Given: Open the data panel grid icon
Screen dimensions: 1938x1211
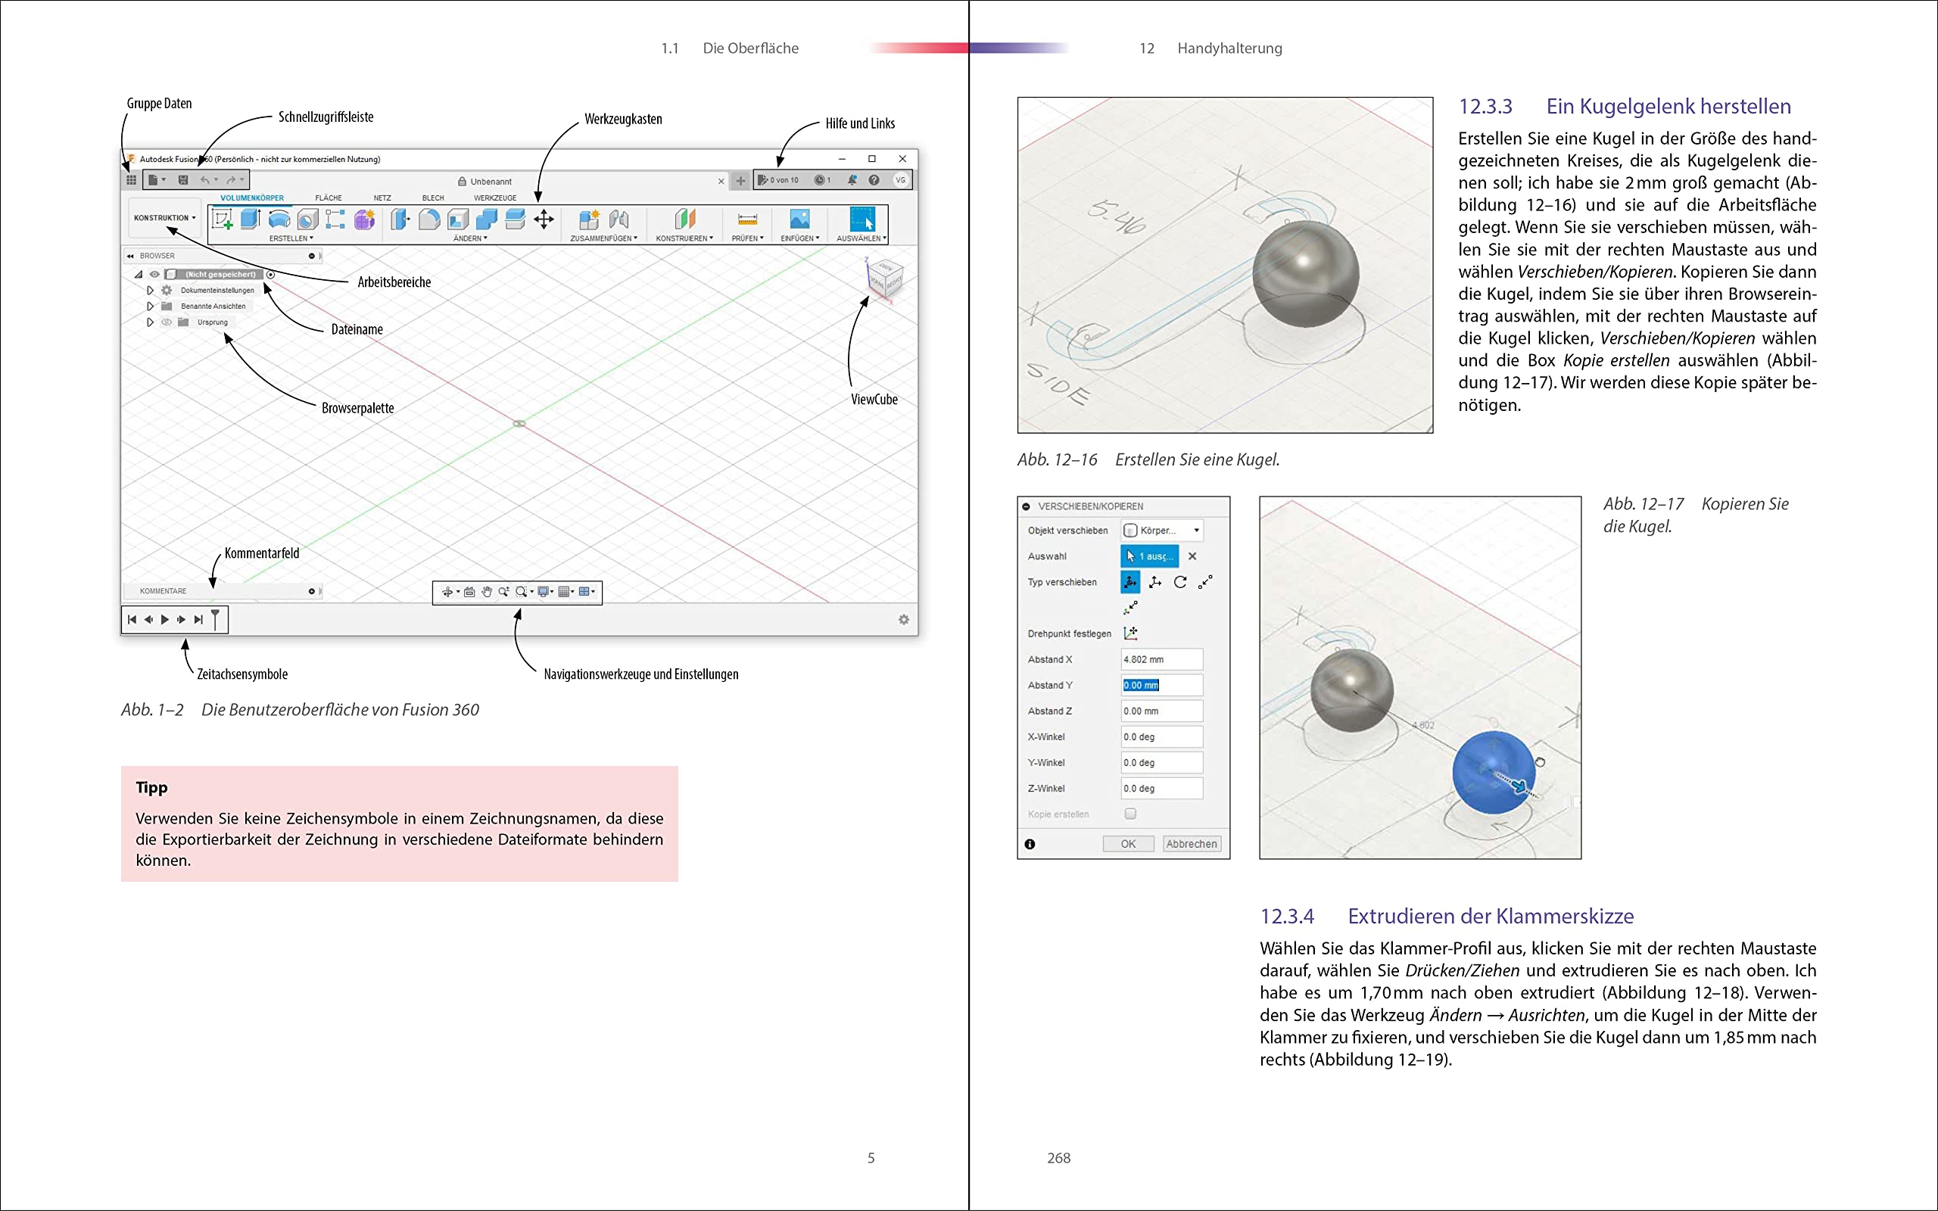Looking at the screenshot, I should [x=131, y=180].
